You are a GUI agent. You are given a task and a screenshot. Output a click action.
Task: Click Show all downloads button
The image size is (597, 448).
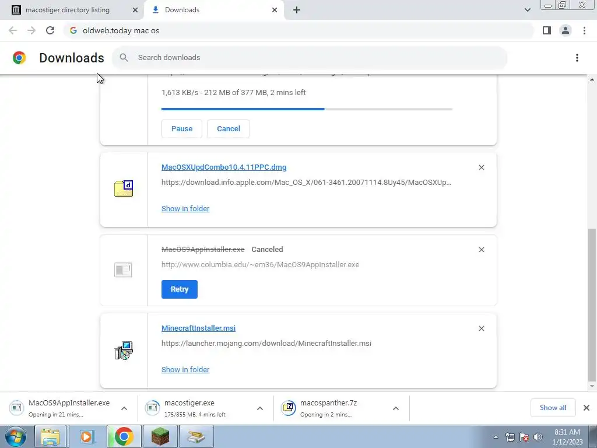(553, 408)
